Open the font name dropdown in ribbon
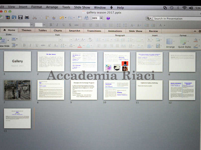The image size is (201, 150). pyautogui.click(x=60, y=39)
